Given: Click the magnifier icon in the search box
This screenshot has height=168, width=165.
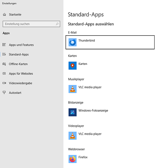Looking at the screenshot, I should [57, 24].
